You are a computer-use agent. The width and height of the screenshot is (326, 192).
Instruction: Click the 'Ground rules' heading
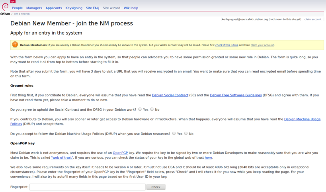(x=22, y=86)
